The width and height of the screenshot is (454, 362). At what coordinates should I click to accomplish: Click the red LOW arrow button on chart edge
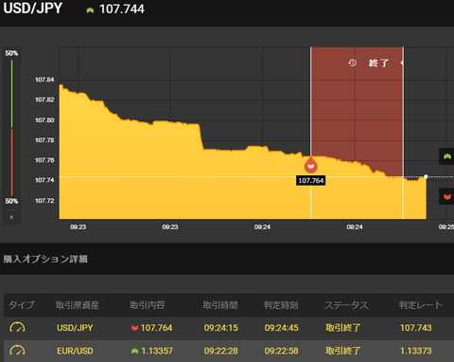(x=446, y=196)
